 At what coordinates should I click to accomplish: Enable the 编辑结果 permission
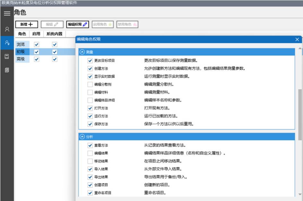[x=90, y=153]
